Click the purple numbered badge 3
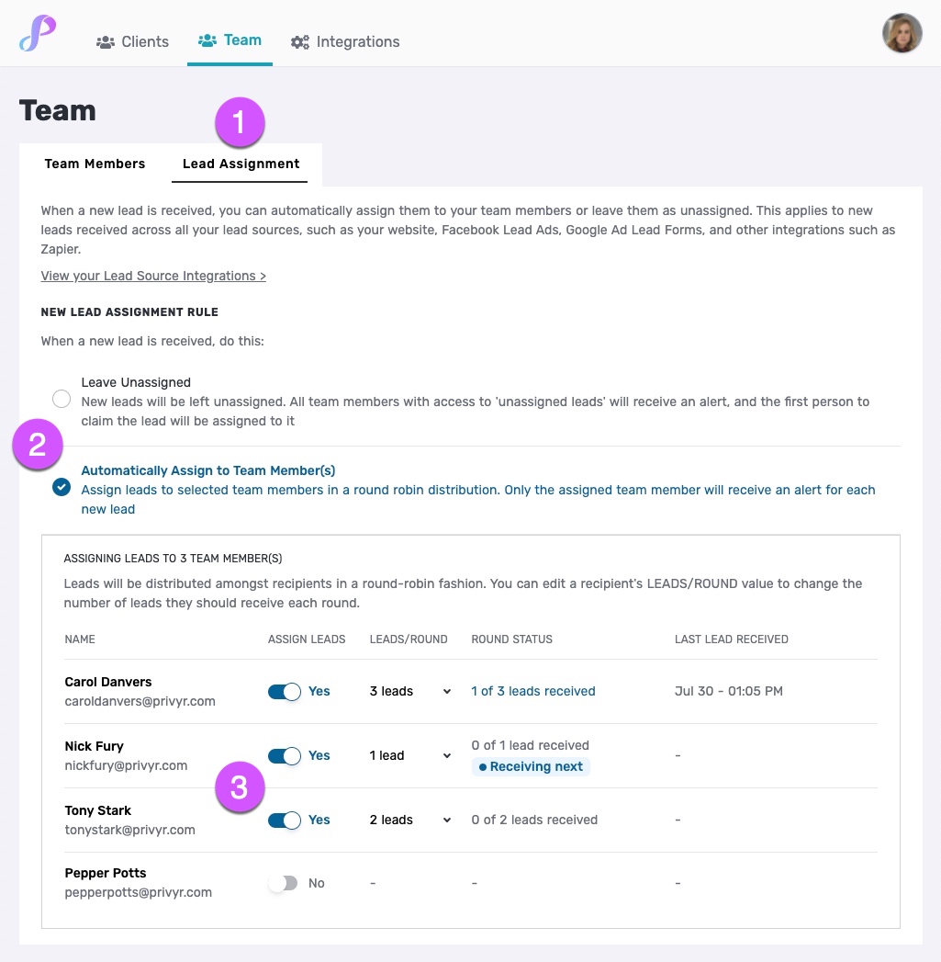Viewport: 941px width, 962px height. click(239, 787)
